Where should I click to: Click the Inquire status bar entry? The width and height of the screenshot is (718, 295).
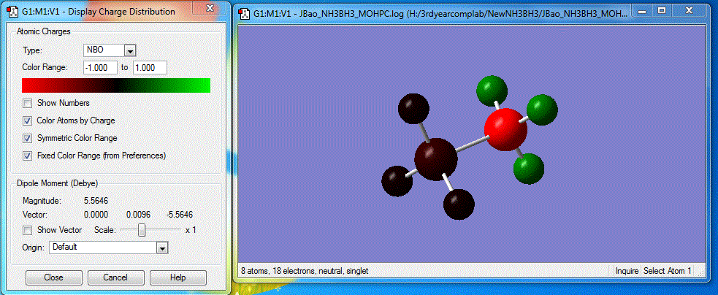[627, 271]
